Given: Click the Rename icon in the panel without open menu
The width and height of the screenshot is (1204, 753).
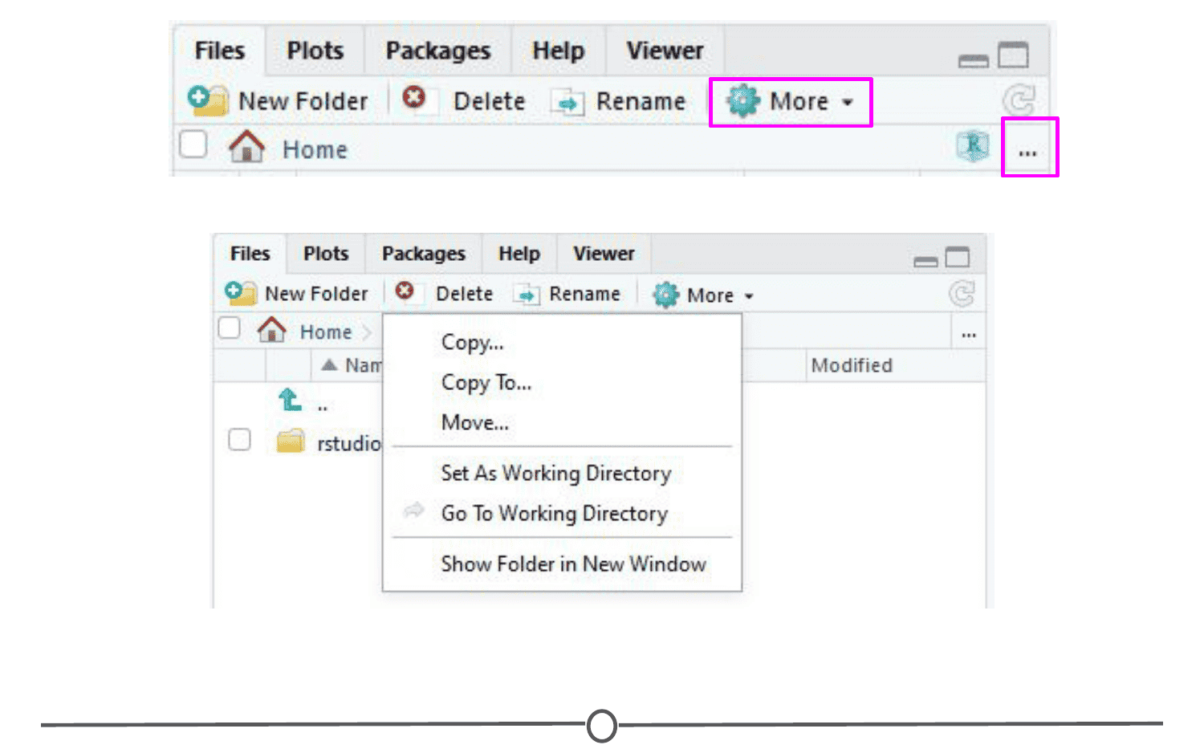Looking at the screenshot, I should click(568, 103).
